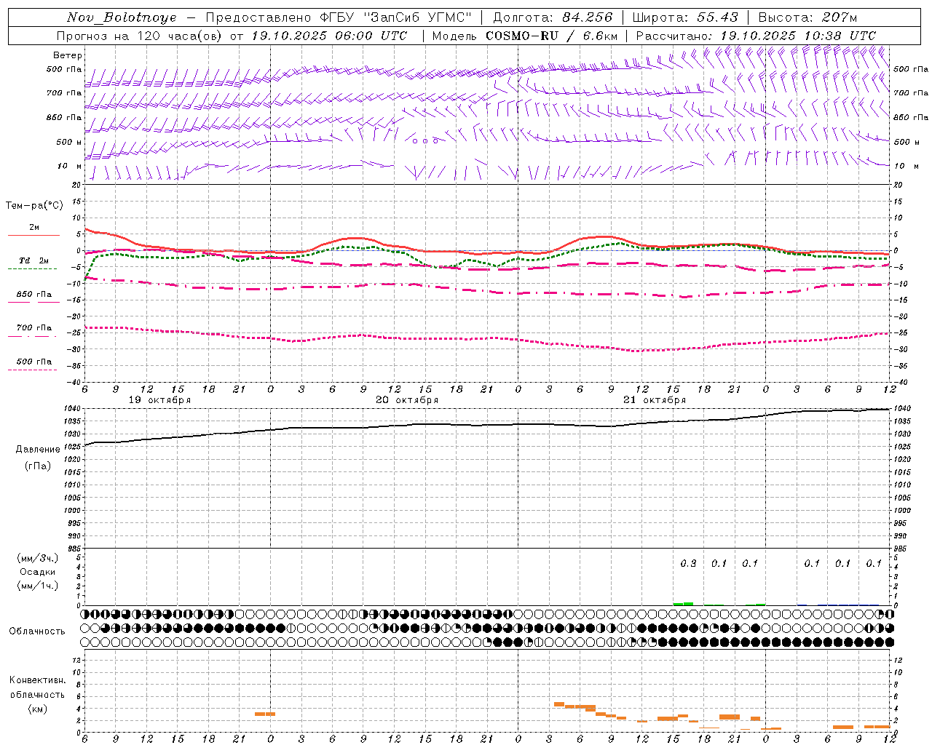This screenshot has width=932, height=745.
Task: Click the 0.3 precipitation amount value
Action: (x=688, y=564)
